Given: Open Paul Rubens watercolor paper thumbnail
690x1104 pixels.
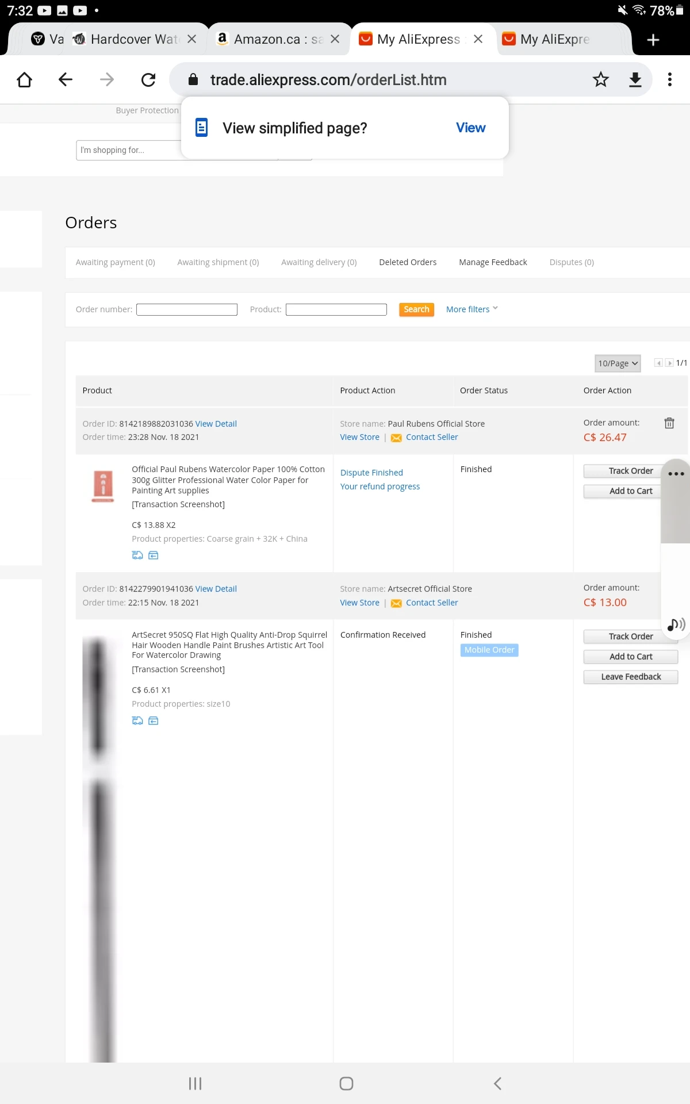Looking at the screenshot, I should (103, 486).
